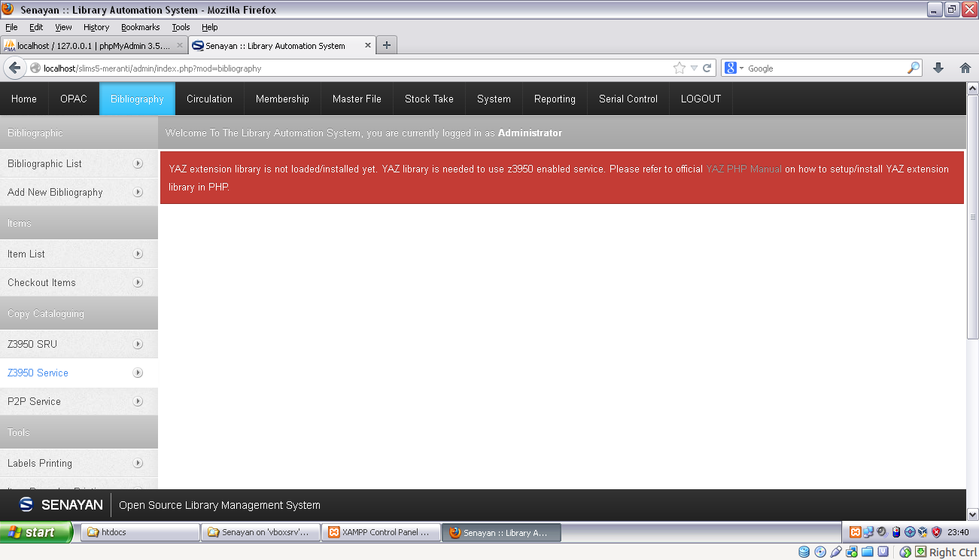Open the URL history dropdown arrow
The image size is (979, 560).
[x=694, y=68]
